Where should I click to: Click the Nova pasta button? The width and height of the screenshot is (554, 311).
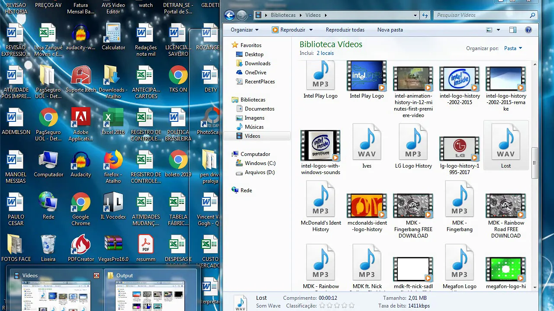pos(390,30)
